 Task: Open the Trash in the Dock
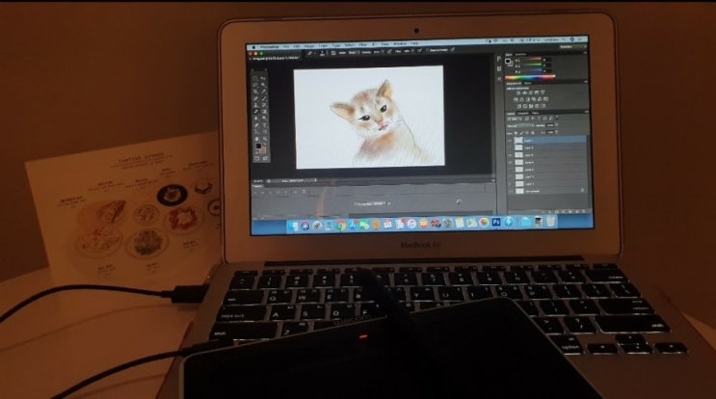click(550, 222)
